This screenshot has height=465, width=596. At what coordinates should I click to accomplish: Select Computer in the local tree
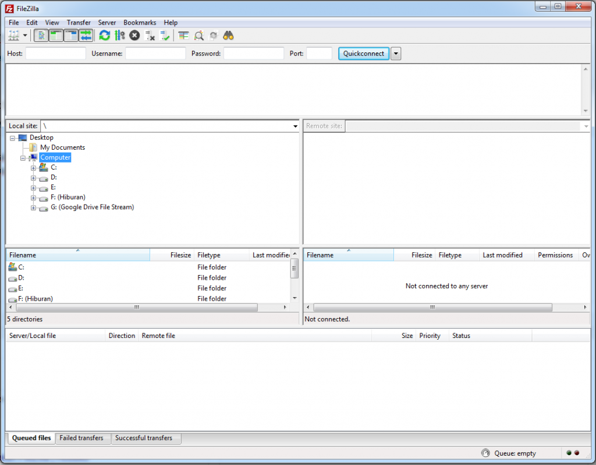pyautogui.click(x=55, y=157)
